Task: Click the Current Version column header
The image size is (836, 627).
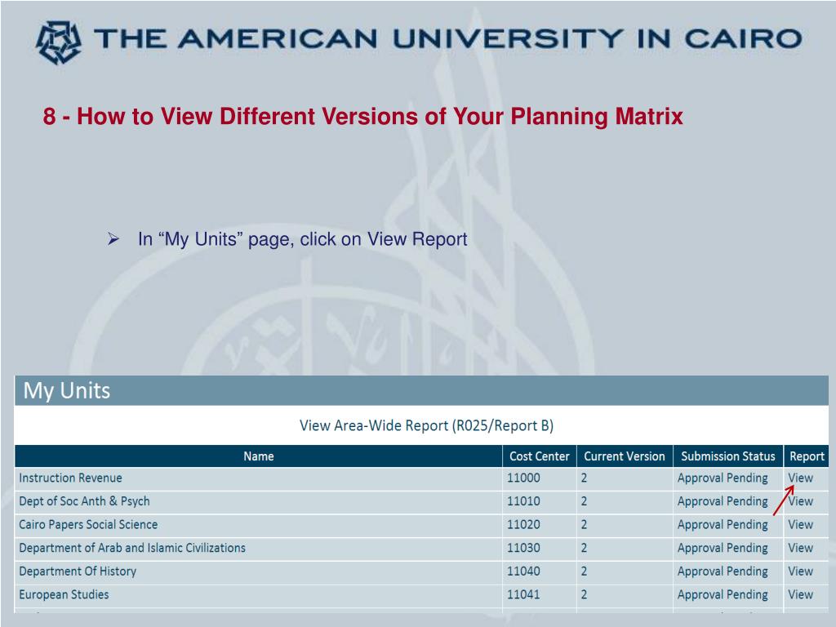Action: click(625, 456)
